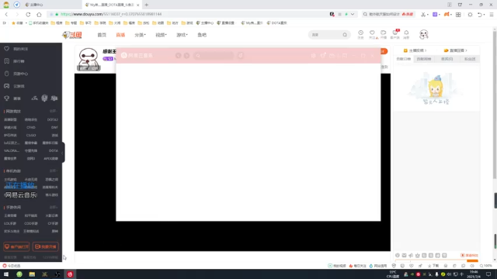Screen dimensions: 497x279
Task: Click the forward arrow in NetEase Cloud Music window
Action: click(x=186, y=56)
